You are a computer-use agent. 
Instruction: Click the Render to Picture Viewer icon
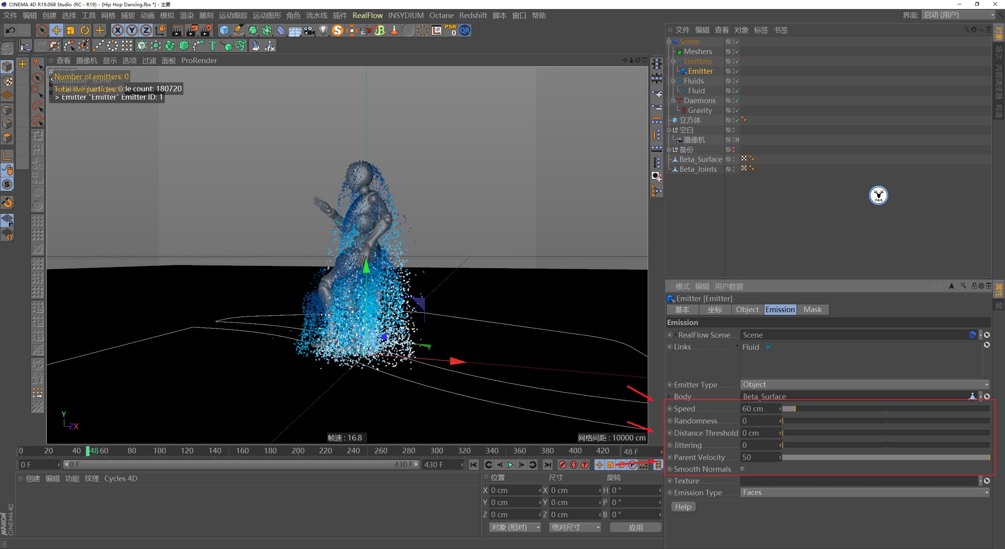[x=193, y=30]
